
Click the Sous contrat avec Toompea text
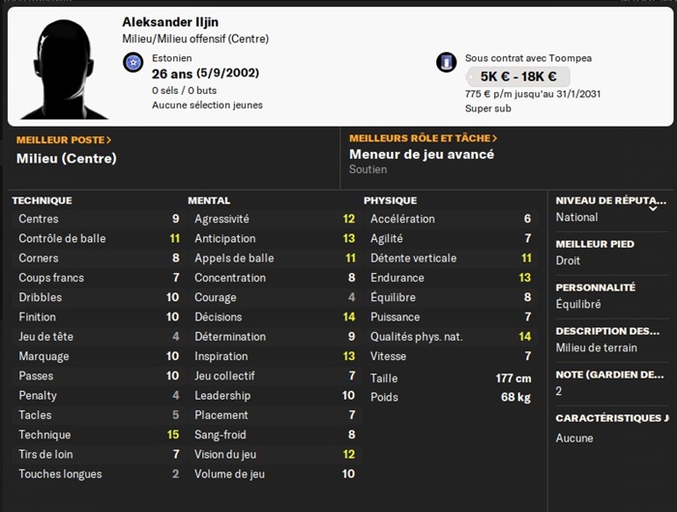[x=515, y=57]
